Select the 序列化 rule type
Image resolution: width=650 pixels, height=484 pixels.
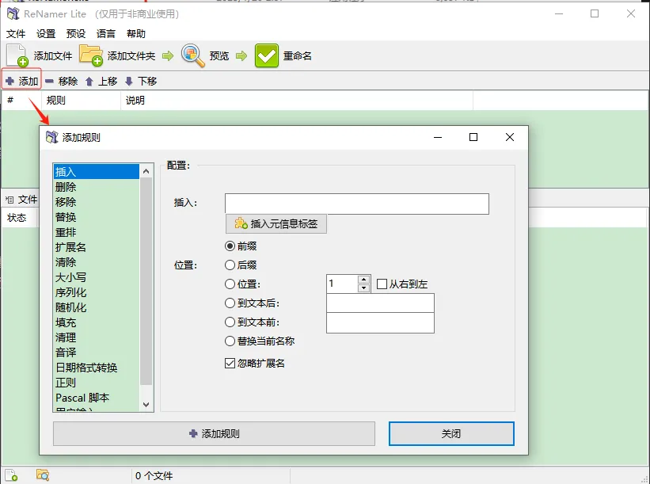[x=96, y=292]
